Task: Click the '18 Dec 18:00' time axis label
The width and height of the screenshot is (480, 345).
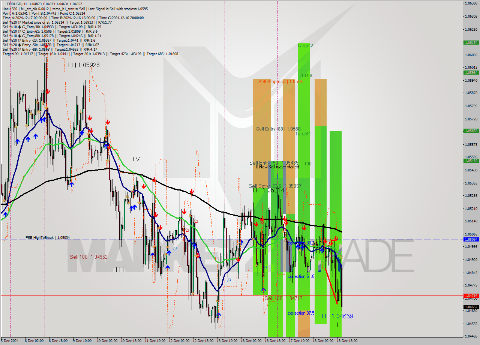Action: coord(347,341)
